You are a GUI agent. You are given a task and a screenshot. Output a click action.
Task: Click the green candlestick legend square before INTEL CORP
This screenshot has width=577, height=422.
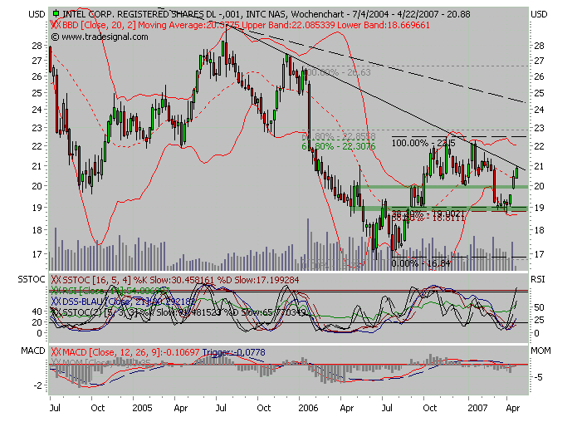(56, 14)
